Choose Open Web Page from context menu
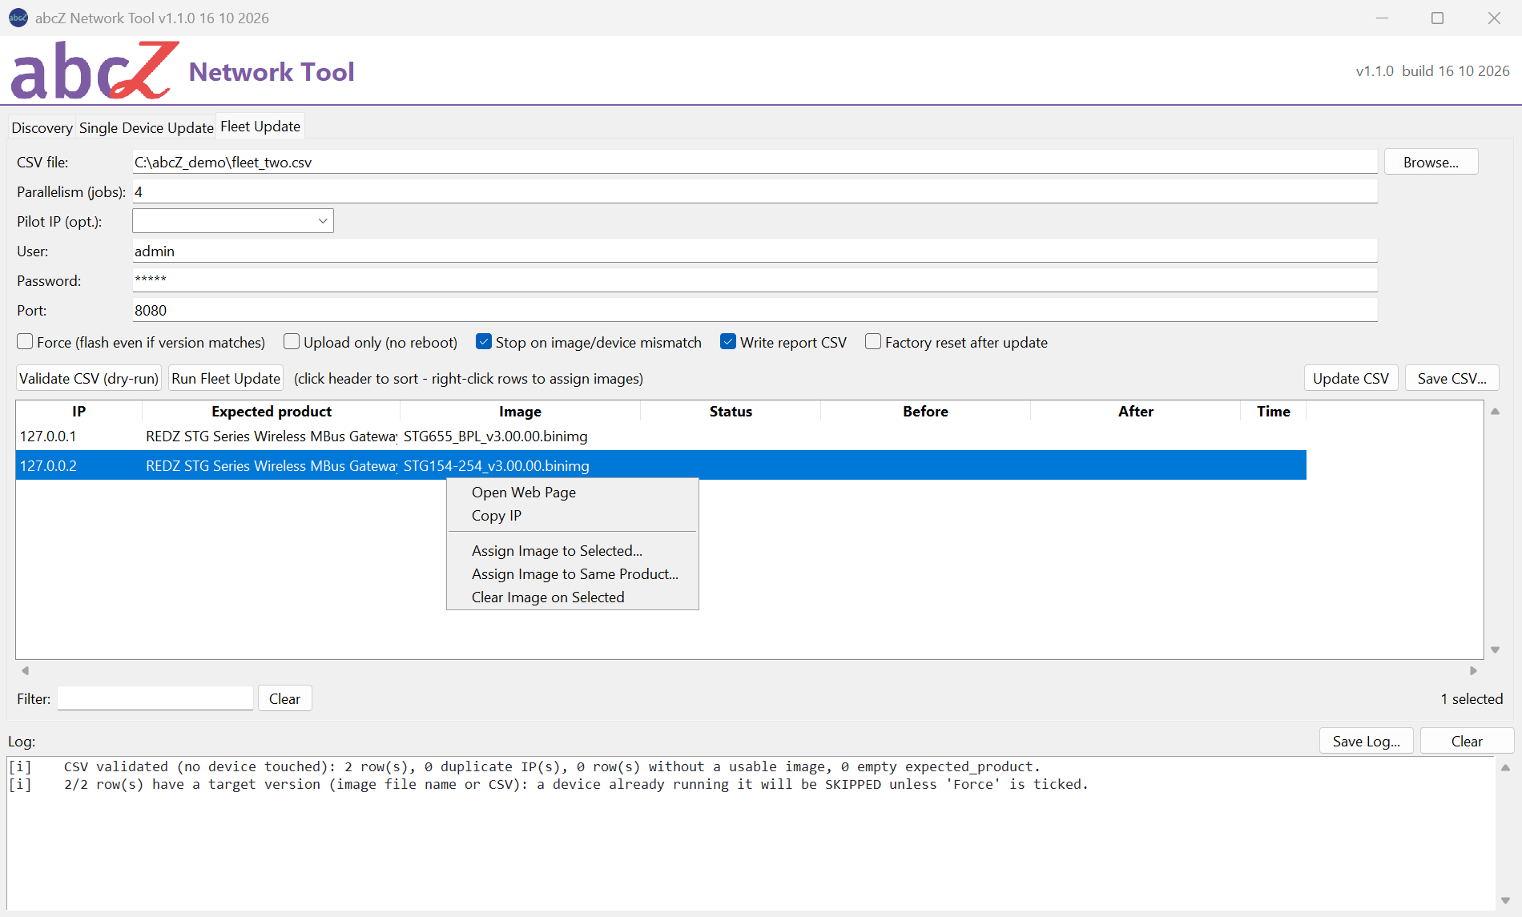The image size is (1522, 917). tap(572, 493)
